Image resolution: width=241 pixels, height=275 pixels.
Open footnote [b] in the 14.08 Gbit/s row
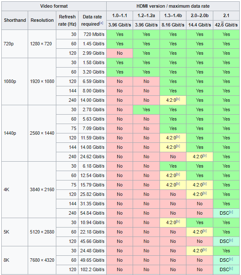click(178, 146)
